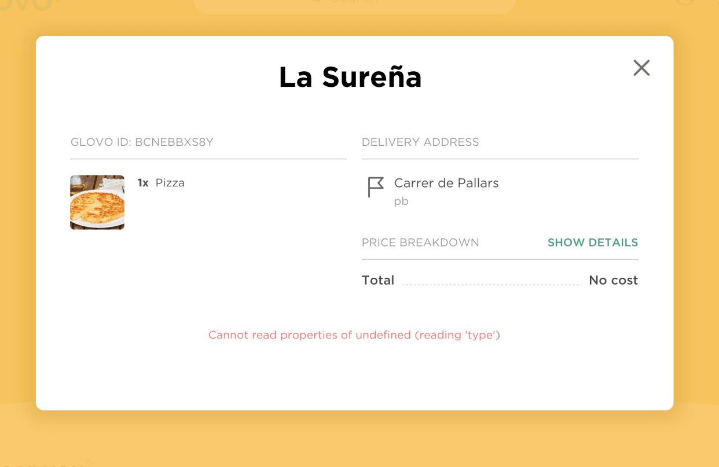The height and width of the screenshot is (467, 719).
Task: Open the Pizza product thumbnail image
Action: [x=97, y=203]
